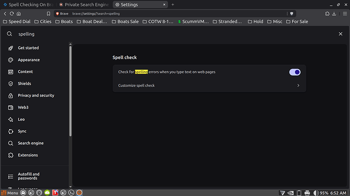
Task: Open the Brave Shields icon in the address bar
Action: point(292,14)
